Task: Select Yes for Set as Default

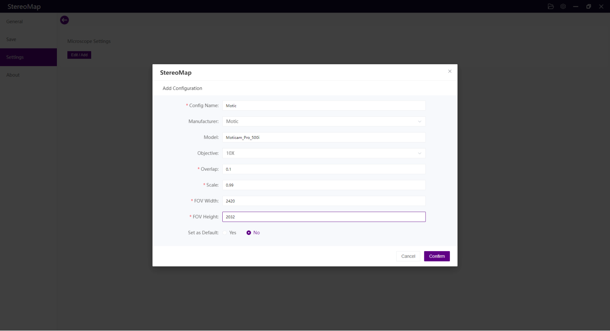Action: pos(225,233)
